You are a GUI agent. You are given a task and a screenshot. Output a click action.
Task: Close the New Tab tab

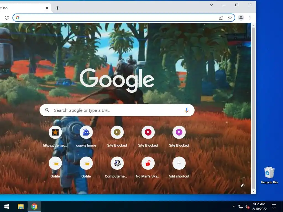pos(47,8)
